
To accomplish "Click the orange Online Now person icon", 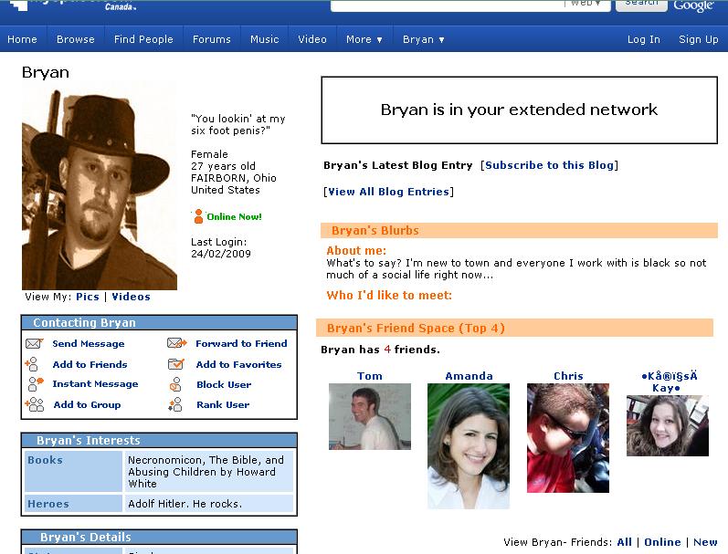I will (198, 216).
